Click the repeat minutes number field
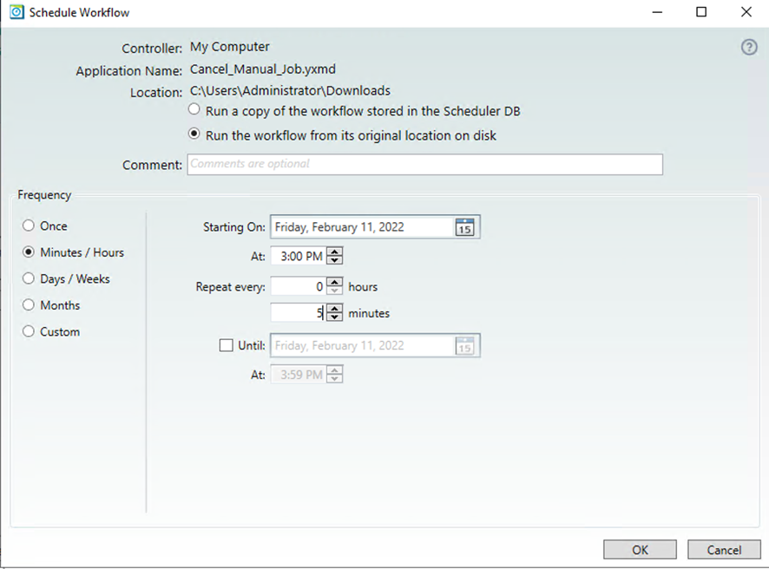The image size is (769, 569). [x=299, y=312]
